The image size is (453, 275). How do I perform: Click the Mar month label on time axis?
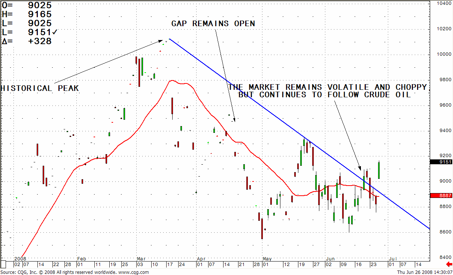(141, 259)
